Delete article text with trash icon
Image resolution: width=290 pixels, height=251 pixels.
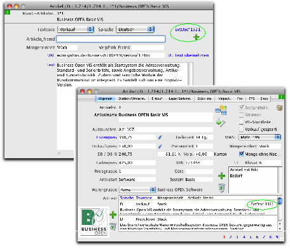pyautogui.click(x=113, y=226)
